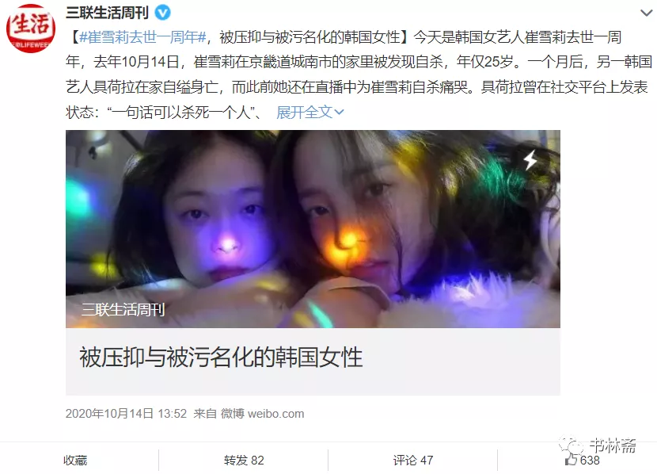The width and height of the screenshot is (657, 474).
Task: Click the chevron next to 展开全文
Action: coord(339,112)
